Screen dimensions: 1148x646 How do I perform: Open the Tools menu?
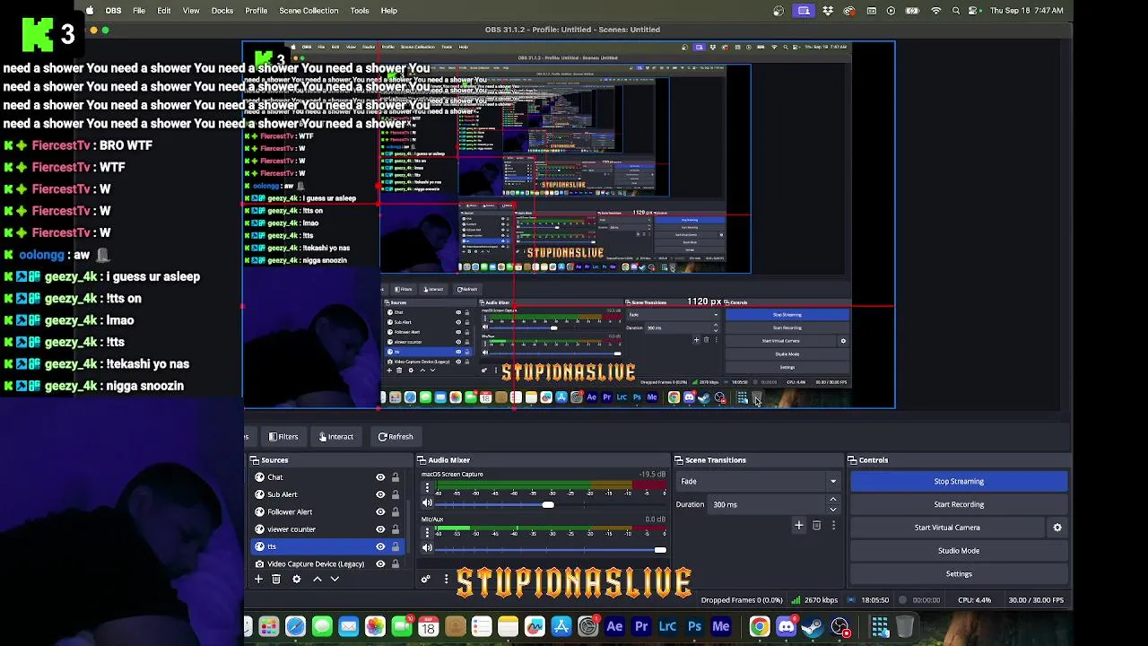pyautogui.click(x=360, y=11)
